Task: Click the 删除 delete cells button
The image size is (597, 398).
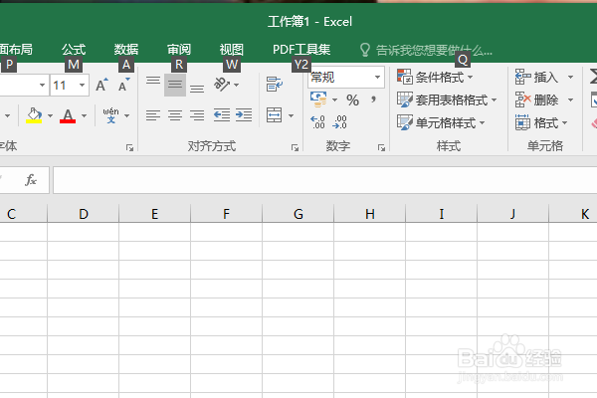Action: [x=536, y=99]
